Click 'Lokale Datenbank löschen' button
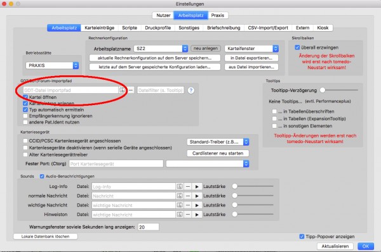 pos(46,237)
